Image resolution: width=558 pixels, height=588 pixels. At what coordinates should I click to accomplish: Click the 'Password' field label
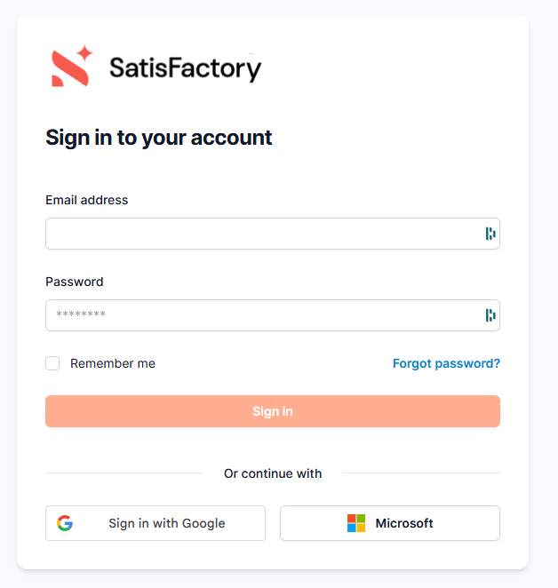point(75,282)
